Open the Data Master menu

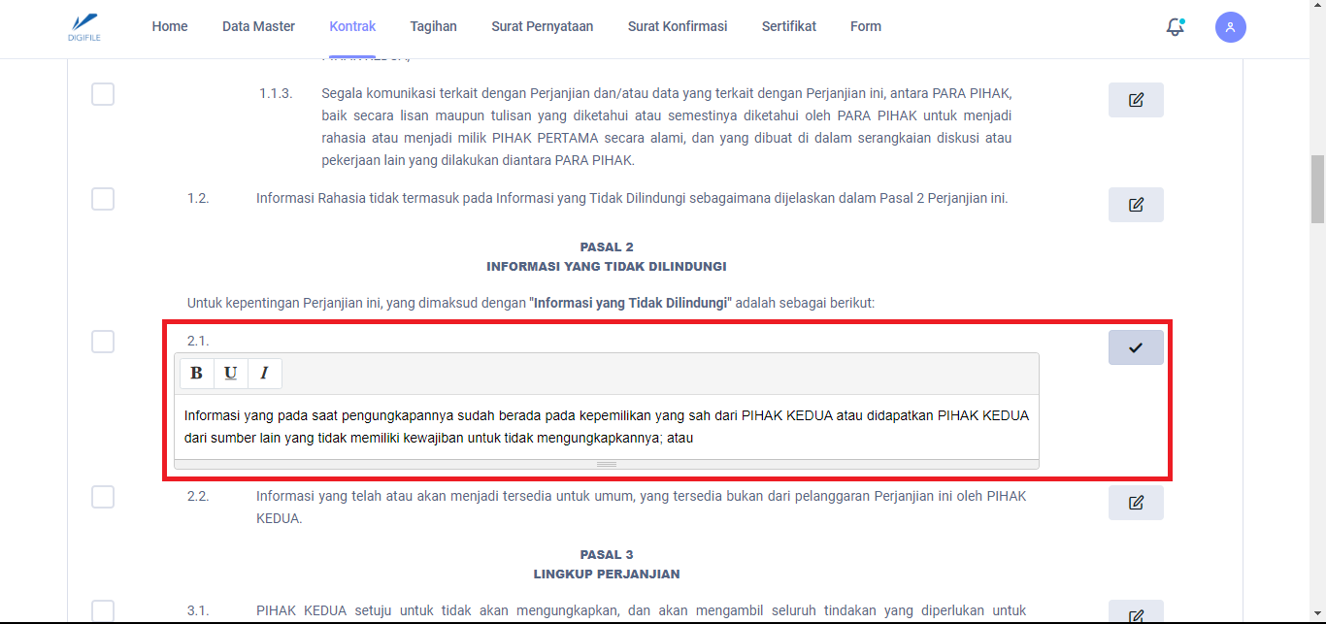coord(258,26)
